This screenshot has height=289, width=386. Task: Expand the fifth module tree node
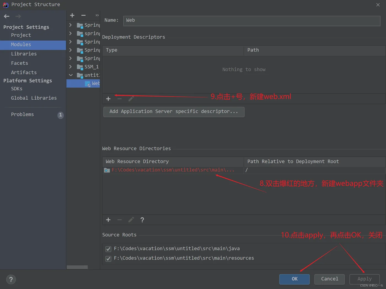71,58
